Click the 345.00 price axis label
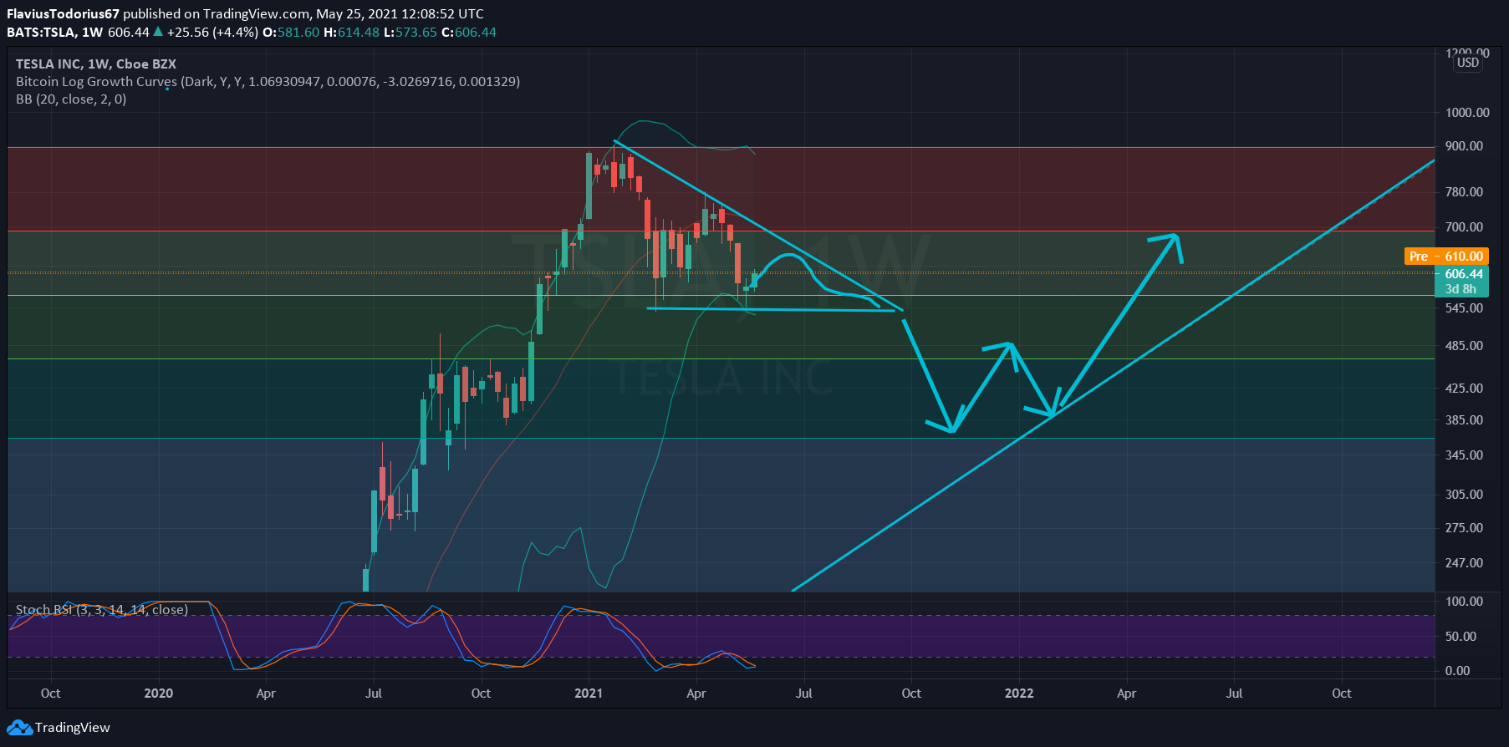The height and width of the screenshot is (747, 1509). click(1464, 455)
